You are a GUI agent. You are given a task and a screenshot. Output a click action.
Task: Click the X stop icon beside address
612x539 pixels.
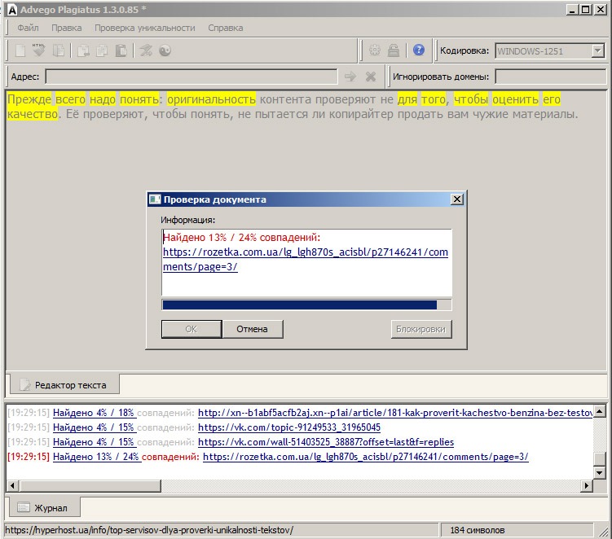[x=371, y=77]
